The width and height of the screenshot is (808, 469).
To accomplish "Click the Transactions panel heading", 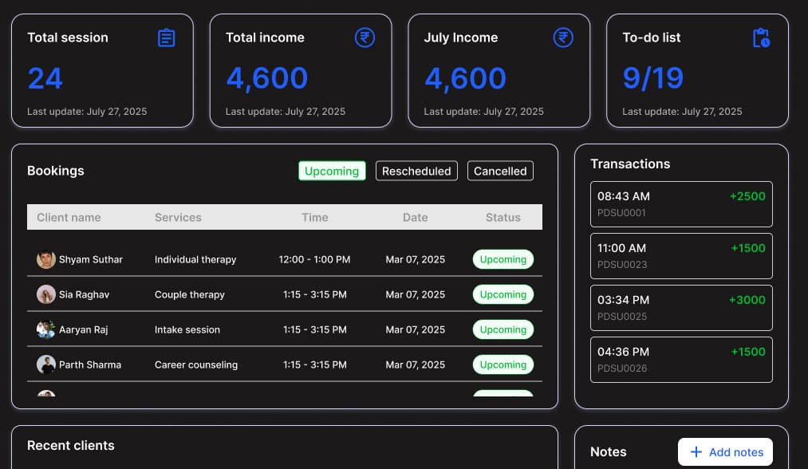I will 630,164.
